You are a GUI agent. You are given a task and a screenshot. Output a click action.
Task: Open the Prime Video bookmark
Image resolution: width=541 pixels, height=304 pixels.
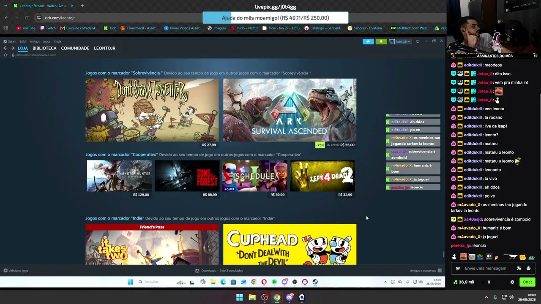pyautogui.click(x=183, y=28)
